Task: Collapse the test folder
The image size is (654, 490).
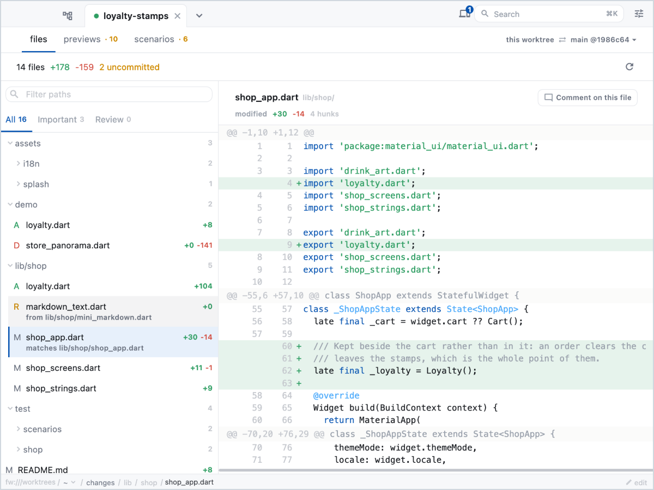Action: tap(109, 409)
